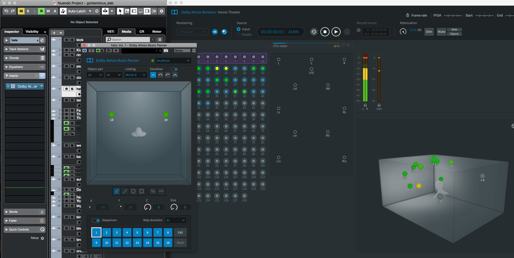Choose the freehand path drawing tool

116,191
